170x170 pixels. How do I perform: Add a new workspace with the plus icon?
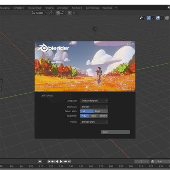(x=116, y=8)
